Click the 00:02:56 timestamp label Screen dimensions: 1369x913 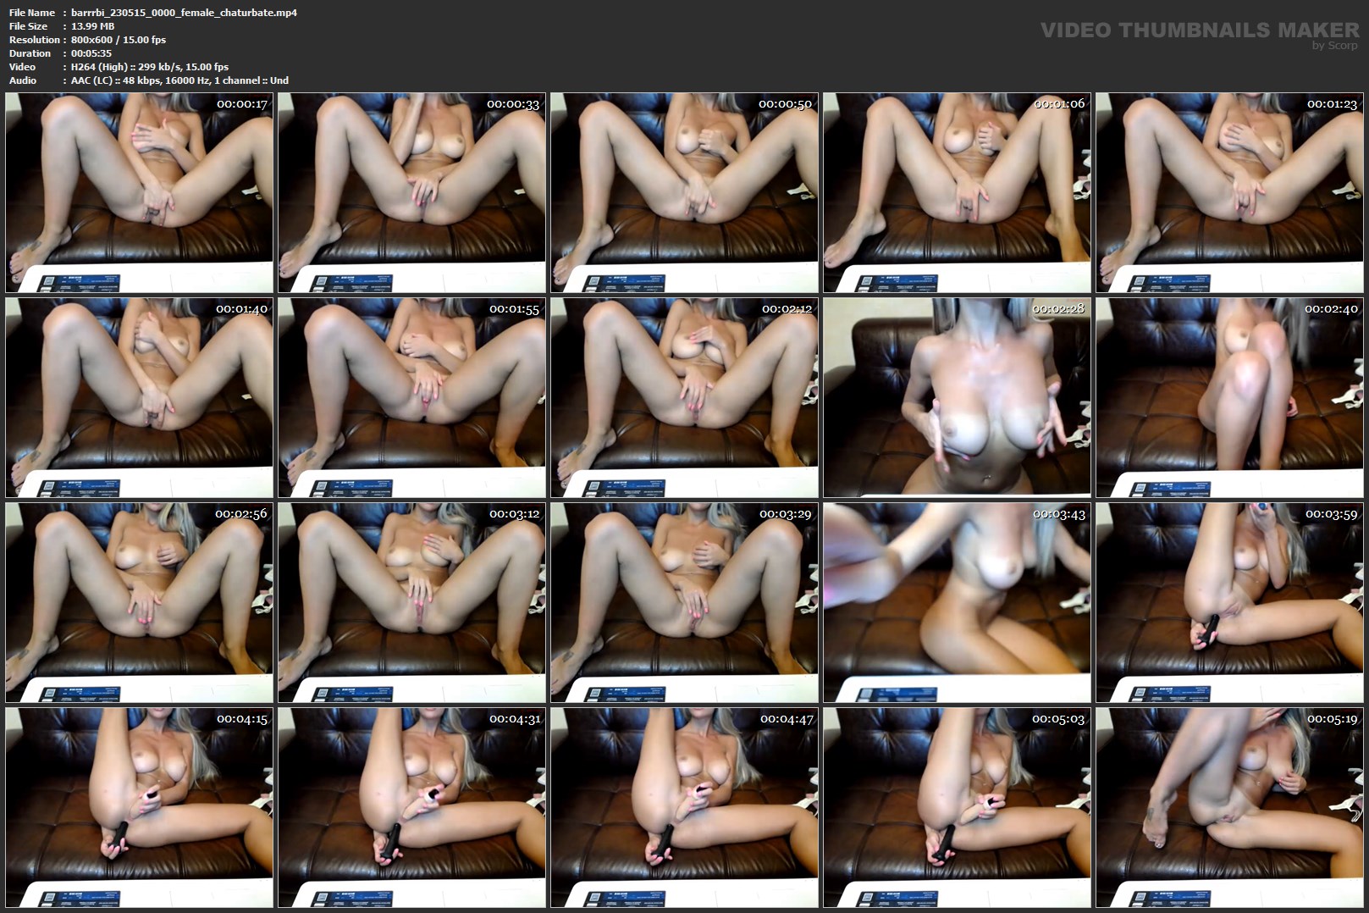240,514
